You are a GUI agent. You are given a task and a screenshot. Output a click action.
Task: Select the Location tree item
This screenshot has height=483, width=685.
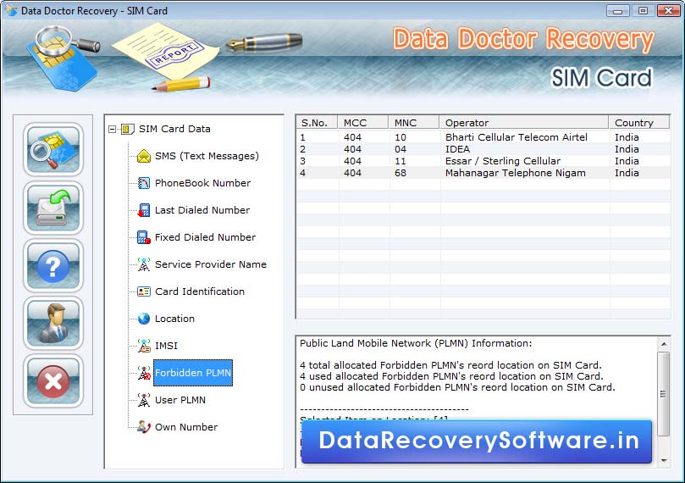coord(174,319)
